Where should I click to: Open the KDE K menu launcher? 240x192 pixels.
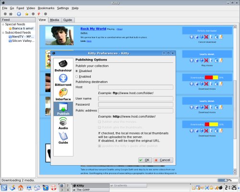4,188
